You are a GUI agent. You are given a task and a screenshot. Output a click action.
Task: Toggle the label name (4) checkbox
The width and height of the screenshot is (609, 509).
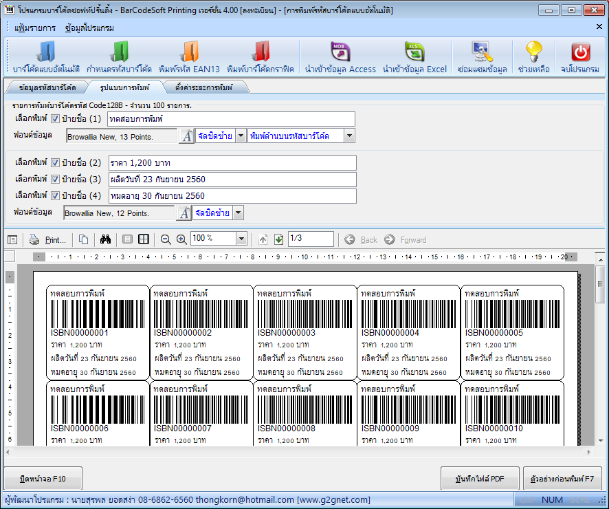coord(55,196)
